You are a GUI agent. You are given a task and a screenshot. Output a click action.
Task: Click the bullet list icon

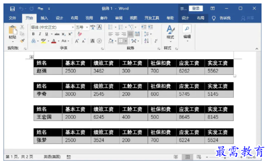click(x=111, y=27)
